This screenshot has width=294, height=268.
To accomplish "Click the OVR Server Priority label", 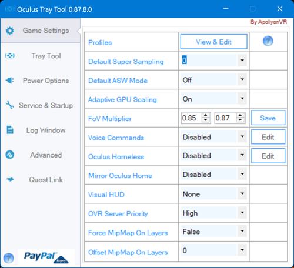I will pos(118,214).
